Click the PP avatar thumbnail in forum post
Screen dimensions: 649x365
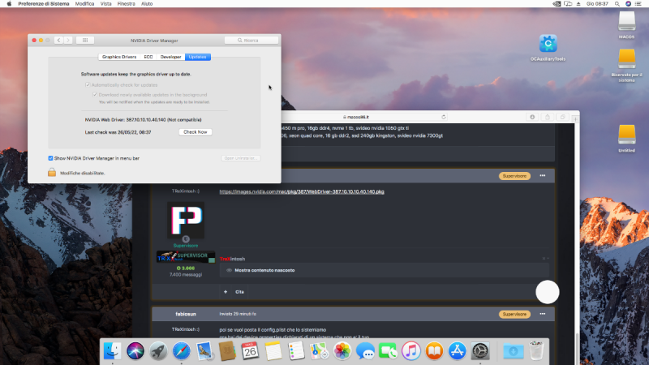click(186, 220)
